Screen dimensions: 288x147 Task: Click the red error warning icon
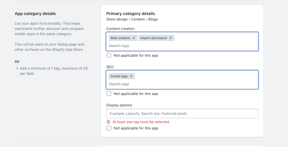(109, 122)
